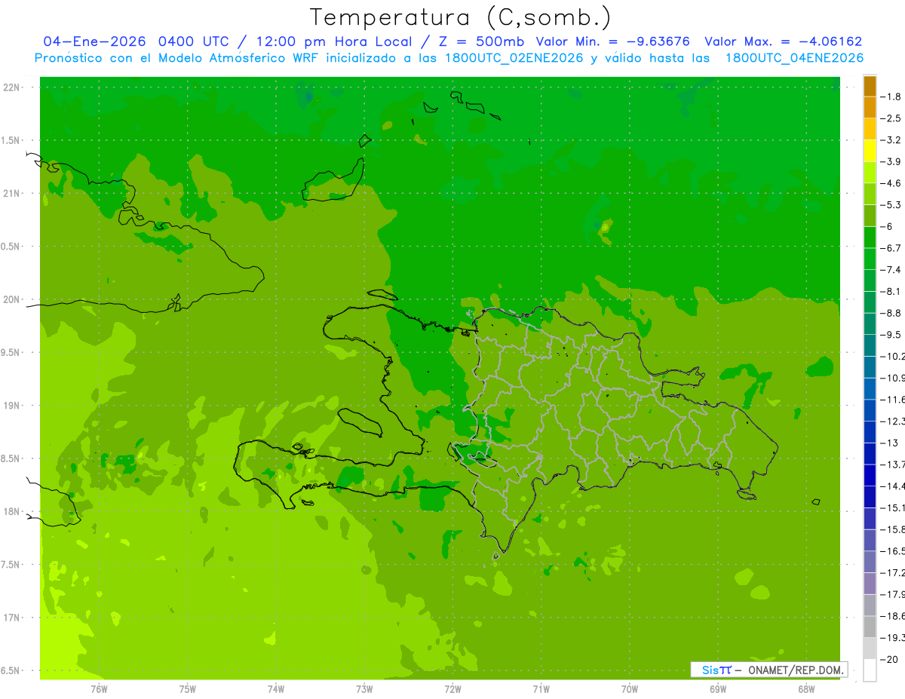
Task: Pick the golden swatch between -2.5 and -3.2
Action: pyautogui.click(x=870, y=129)
